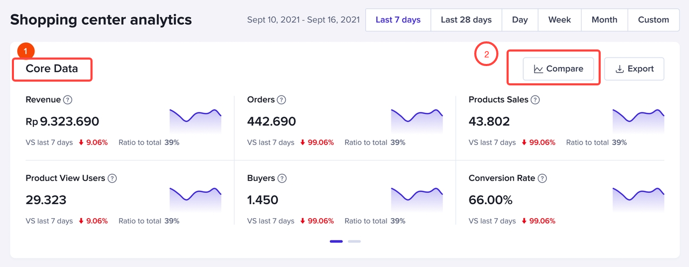
Task: Select the Day range tab
Action: click(x=520, y=20)
